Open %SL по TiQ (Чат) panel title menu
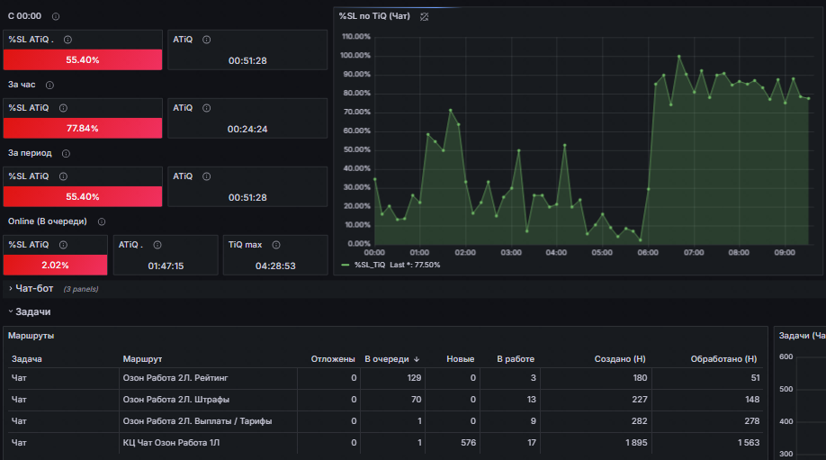This screenshot has width=826, height=460. pos(374,16)
